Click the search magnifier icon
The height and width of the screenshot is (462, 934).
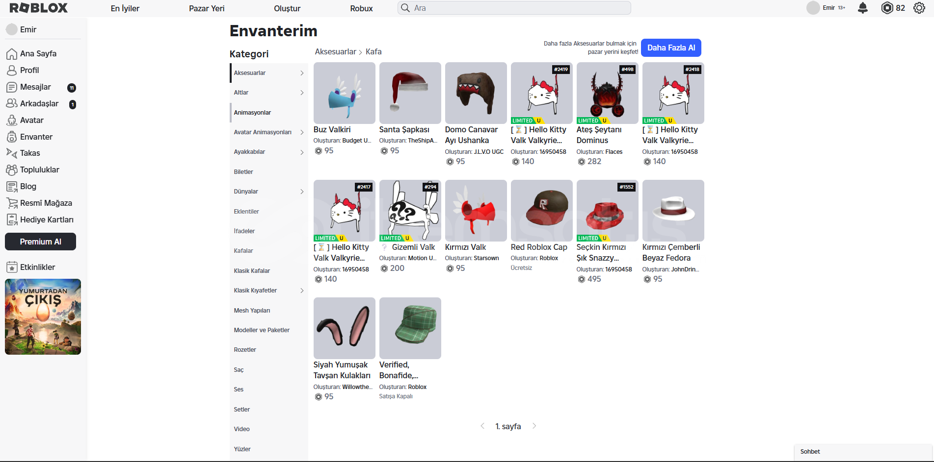coord(405,8)
